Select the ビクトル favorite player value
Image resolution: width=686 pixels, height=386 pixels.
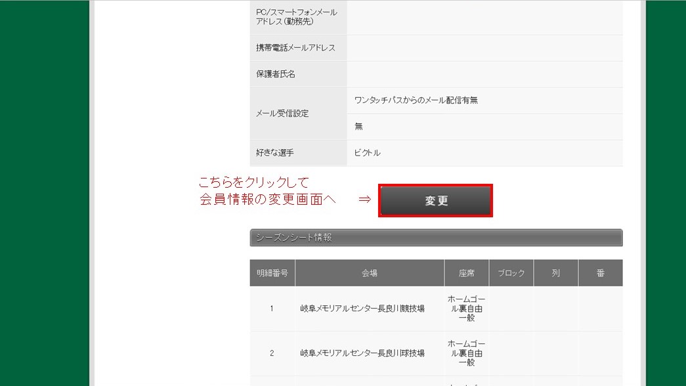point(368,153)
